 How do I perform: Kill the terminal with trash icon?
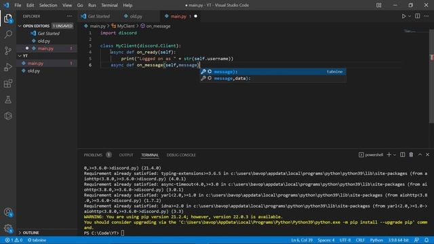click(412, 155)
